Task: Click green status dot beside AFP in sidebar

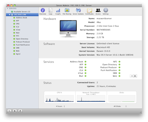Action: tap(14, 21)
